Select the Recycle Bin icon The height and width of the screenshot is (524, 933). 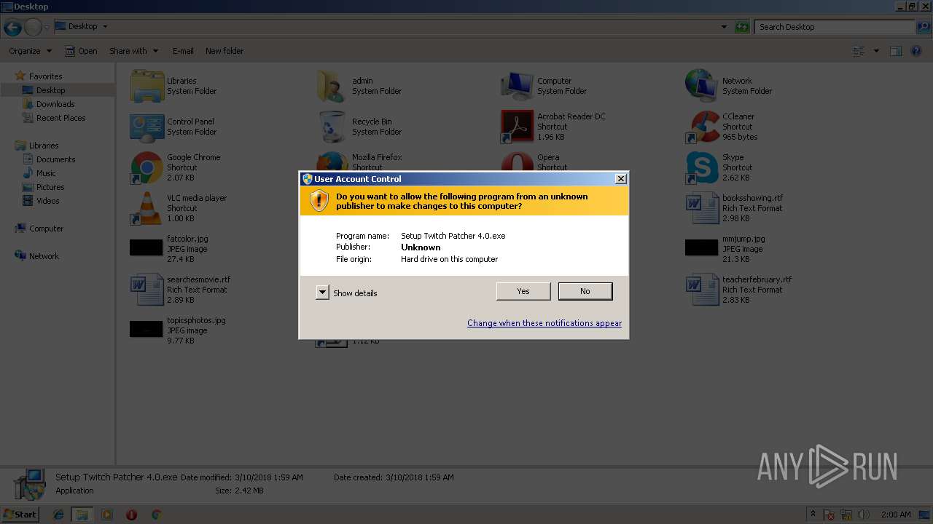tap(332, 127)
